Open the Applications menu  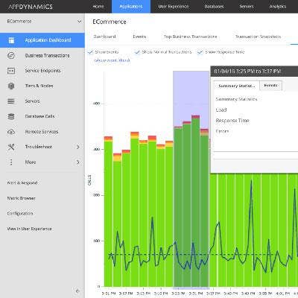131,7
